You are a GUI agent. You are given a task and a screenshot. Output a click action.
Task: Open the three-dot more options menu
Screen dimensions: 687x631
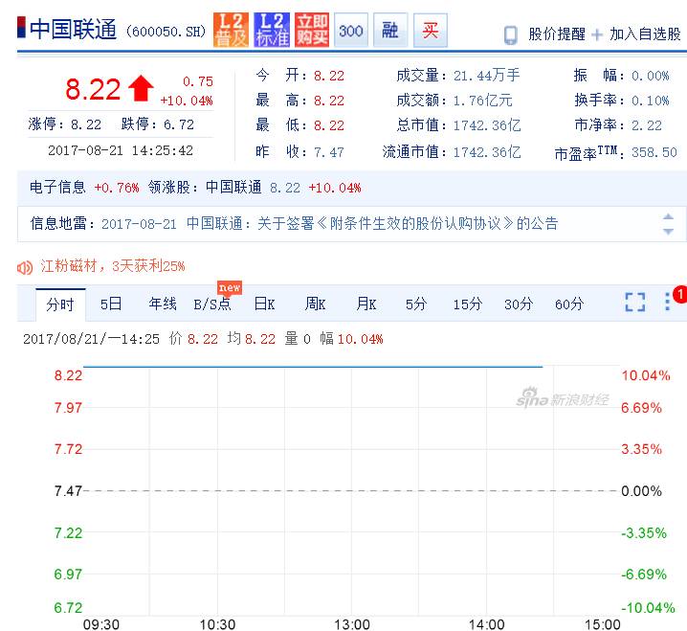pos(667,301)
